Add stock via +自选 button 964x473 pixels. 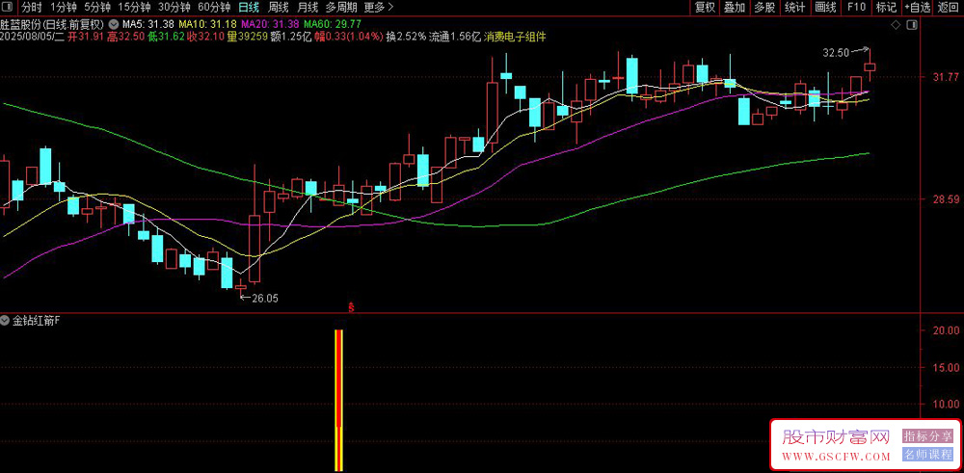(918, 8)
